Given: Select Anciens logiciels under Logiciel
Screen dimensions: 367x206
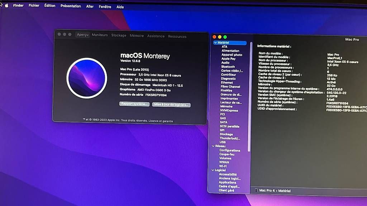Looking at the screenshot, I should 230,178.
